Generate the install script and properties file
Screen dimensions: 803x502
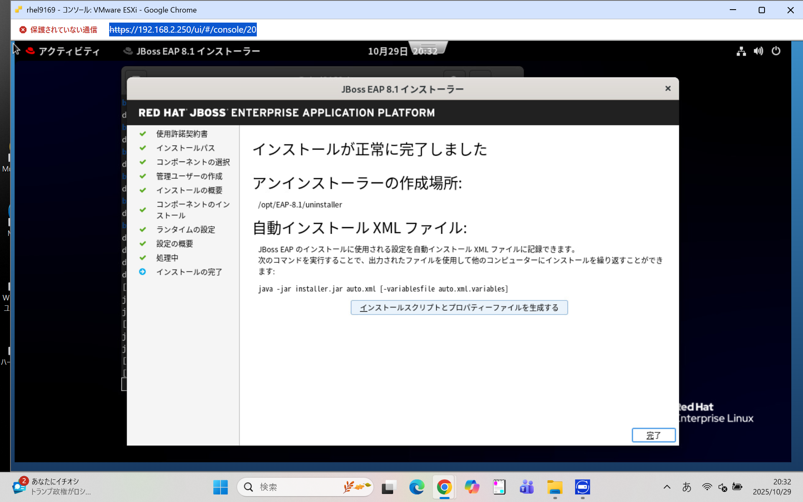click(x=459, y=307)
